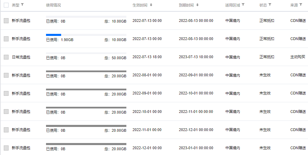
Task: Open the 来源 column filter funnel
Action: (301, 5)
